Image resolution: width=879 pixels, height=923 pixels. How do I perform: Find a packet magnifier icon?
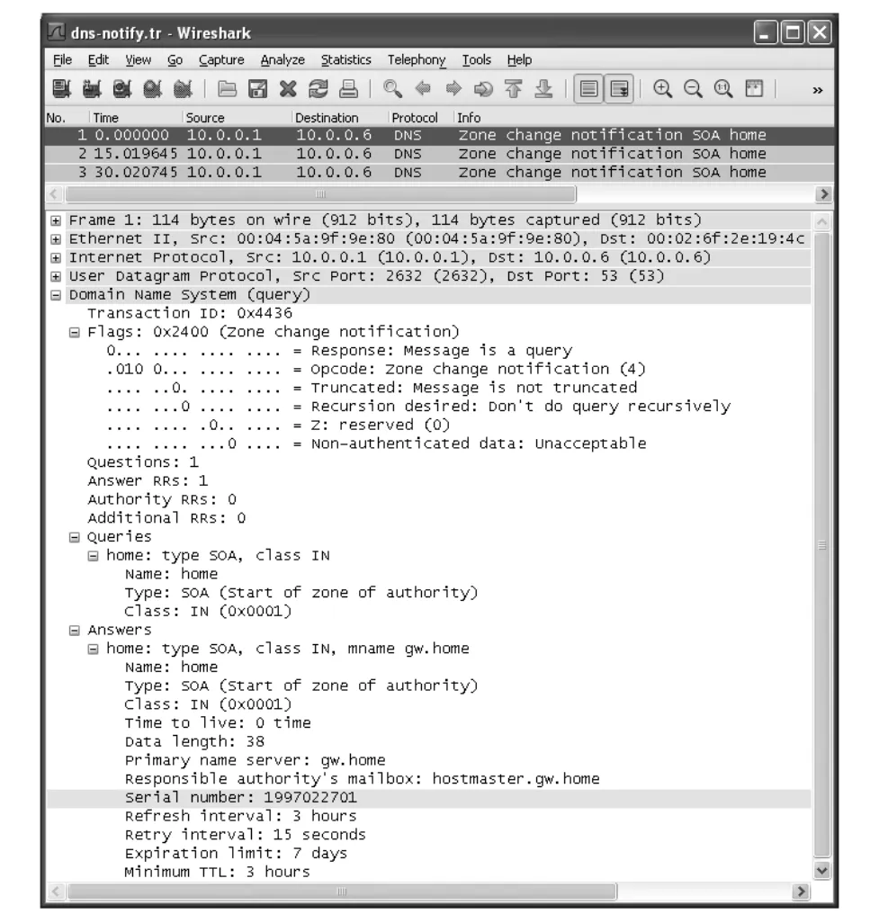392,89
